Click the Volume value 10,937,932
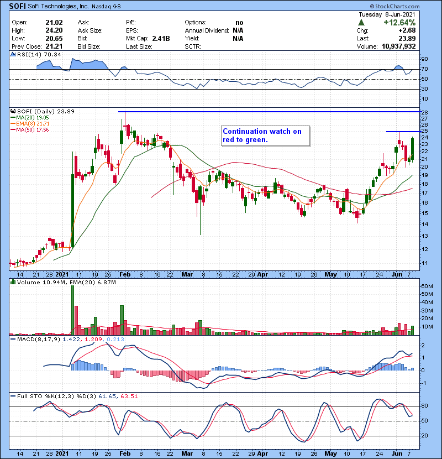Image resolution: width=442 pixels, height=459 pixels. 399,46
